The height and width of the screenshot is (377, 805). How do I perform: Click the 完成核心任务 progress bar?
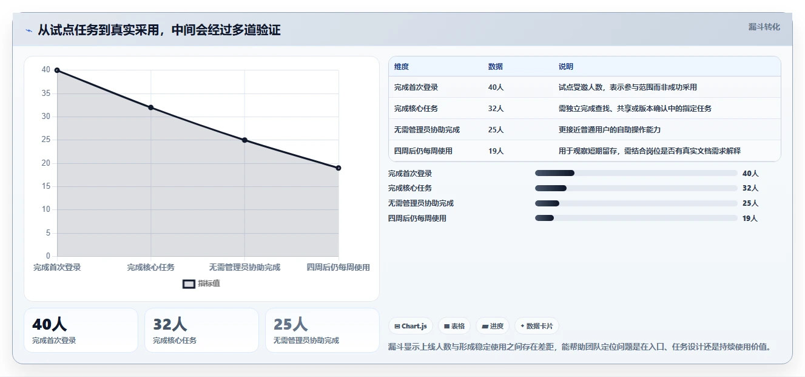point(636,188)
